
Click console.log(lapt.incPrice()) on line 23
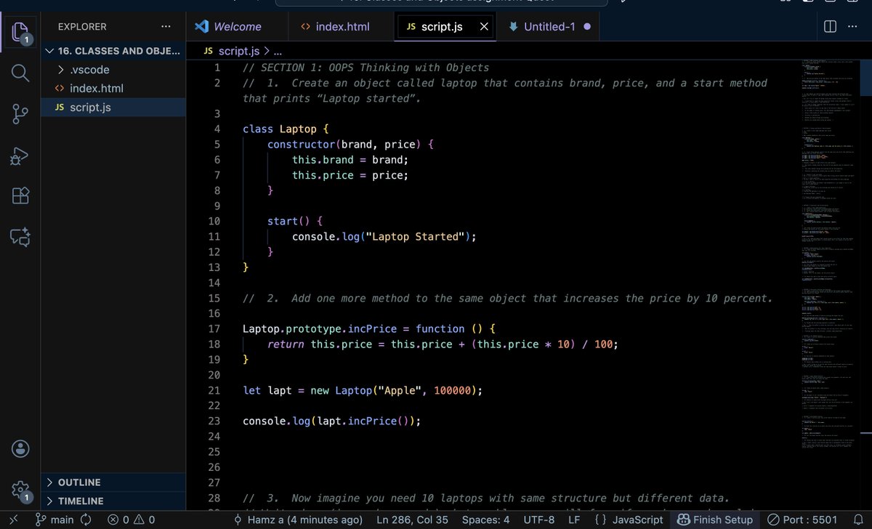[332, 421]
